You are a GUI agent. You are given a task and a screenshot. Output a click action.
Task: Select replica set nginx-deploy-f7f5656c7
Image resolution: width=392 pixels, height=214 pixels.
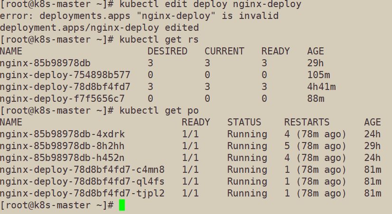click(62, 99)
